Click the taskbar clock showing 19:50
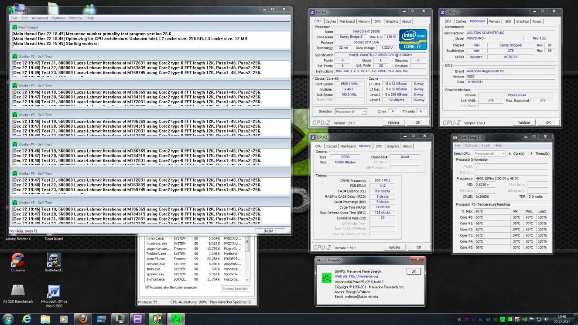 (x=562, y=319)
